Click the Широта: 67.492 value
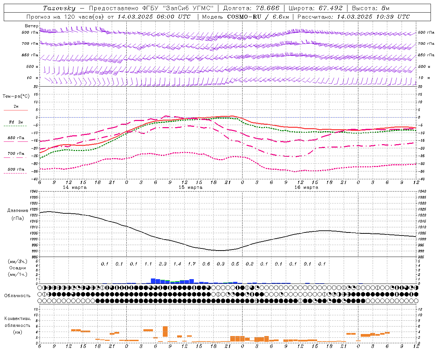 (x=315, y=8)
